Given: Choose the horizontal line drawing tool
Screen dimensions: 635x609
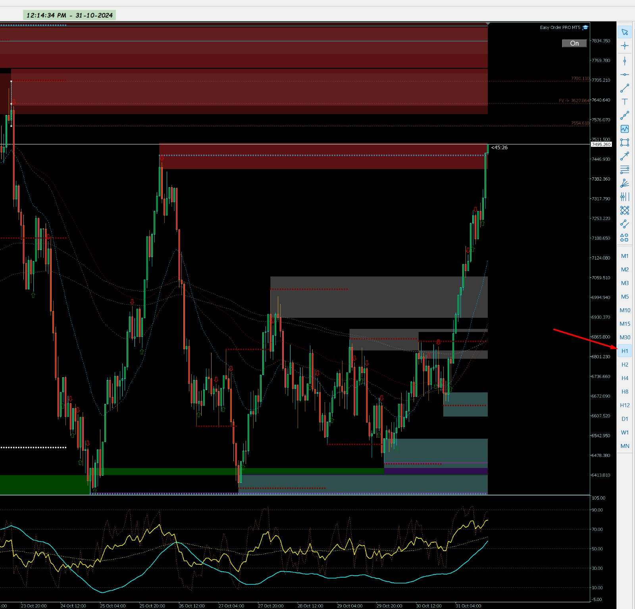Looking at the screenshot, I should tap(625, 75).
